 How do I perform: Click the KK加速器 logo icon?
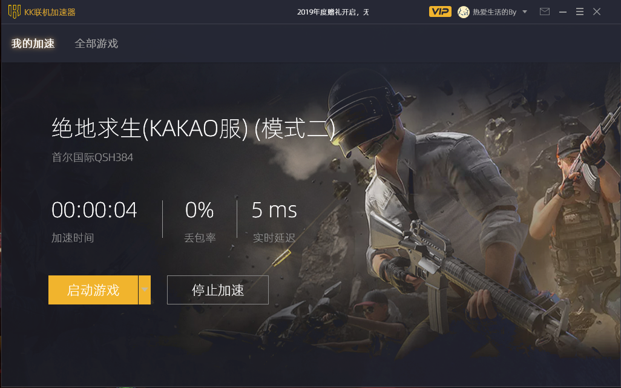15,12
